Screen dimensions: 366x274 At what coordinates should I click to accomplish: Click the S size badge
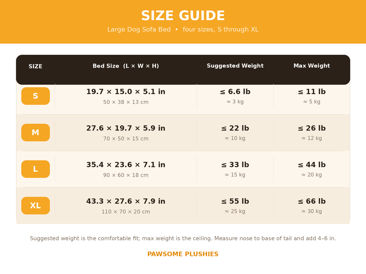(x=36, y=96)
